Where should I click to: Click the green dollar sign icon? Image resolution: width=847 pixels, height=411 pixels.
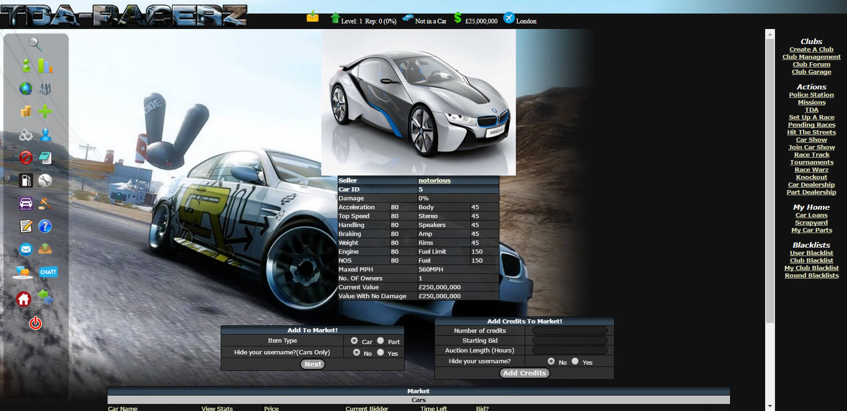tap(457, 18)
